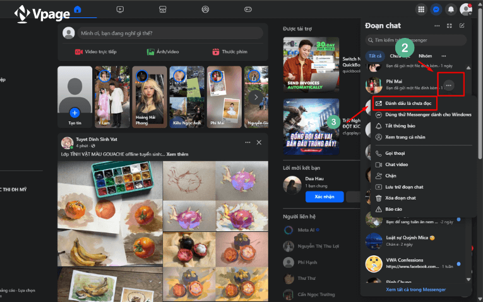Open profile avatar beside the composer
The height and width of the screenshot is (302, 483).
point(69,33)
